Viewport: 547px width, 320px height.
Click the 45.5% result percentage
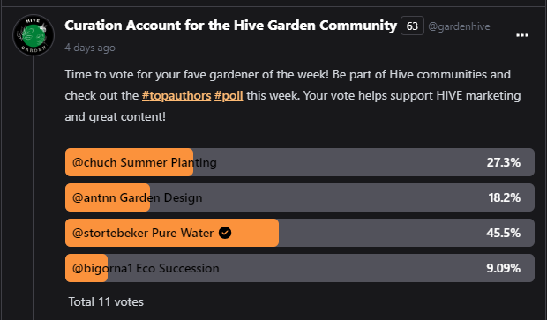pyautogui.click(x=504, y=233)
